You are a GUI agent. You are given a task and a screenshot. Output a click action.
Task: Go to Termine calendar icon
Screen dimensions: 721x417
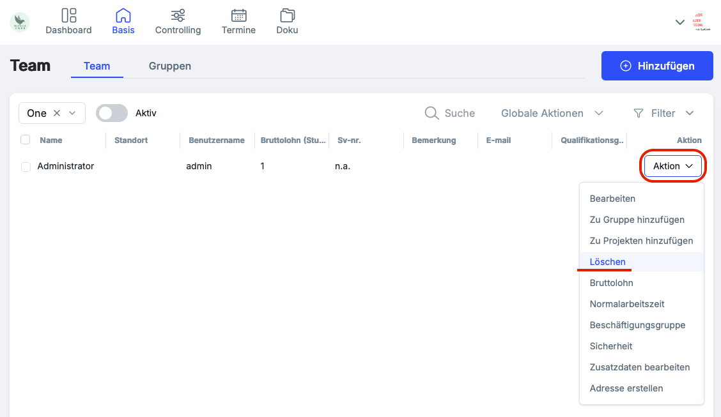pos(238,15)
